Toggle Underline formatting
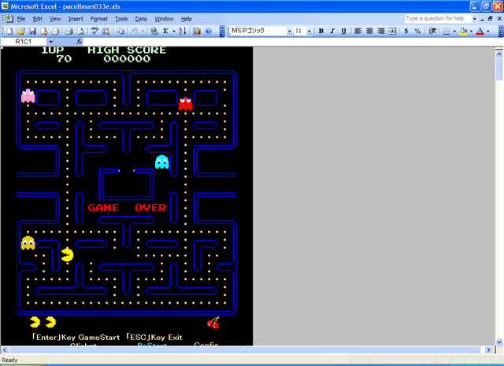 (x=344, y=31)
